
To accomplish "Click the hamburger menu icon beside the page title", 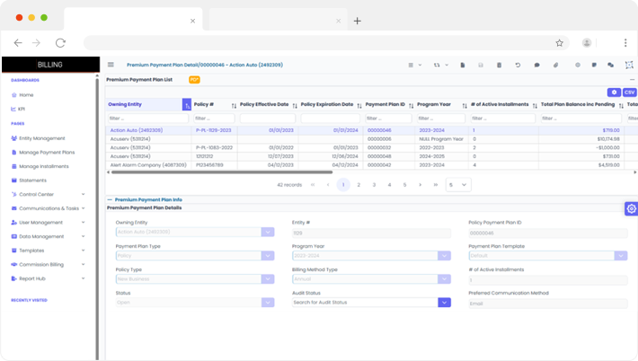I will point(111,65).
